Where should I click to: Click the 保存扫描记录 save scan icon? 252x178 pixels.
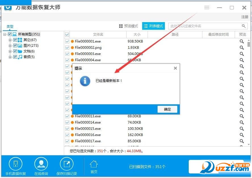66,164
